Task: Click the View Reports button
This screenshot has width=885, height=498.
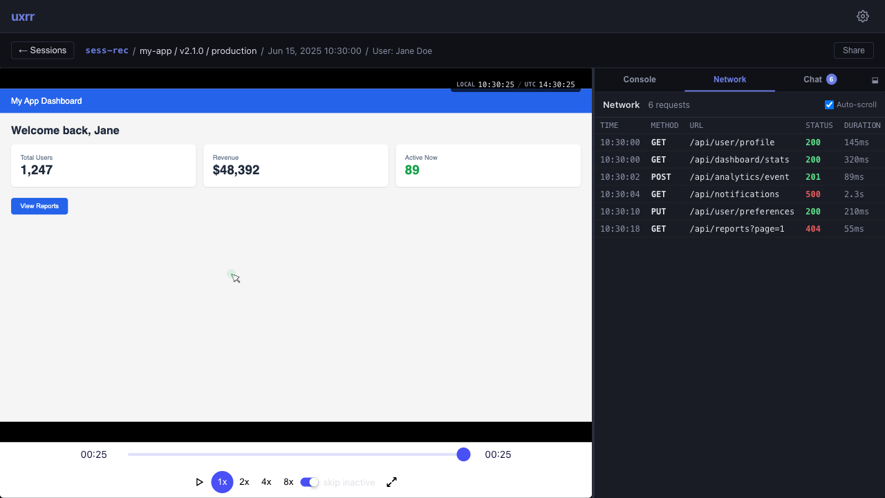Action: click(x=39, y=205)
